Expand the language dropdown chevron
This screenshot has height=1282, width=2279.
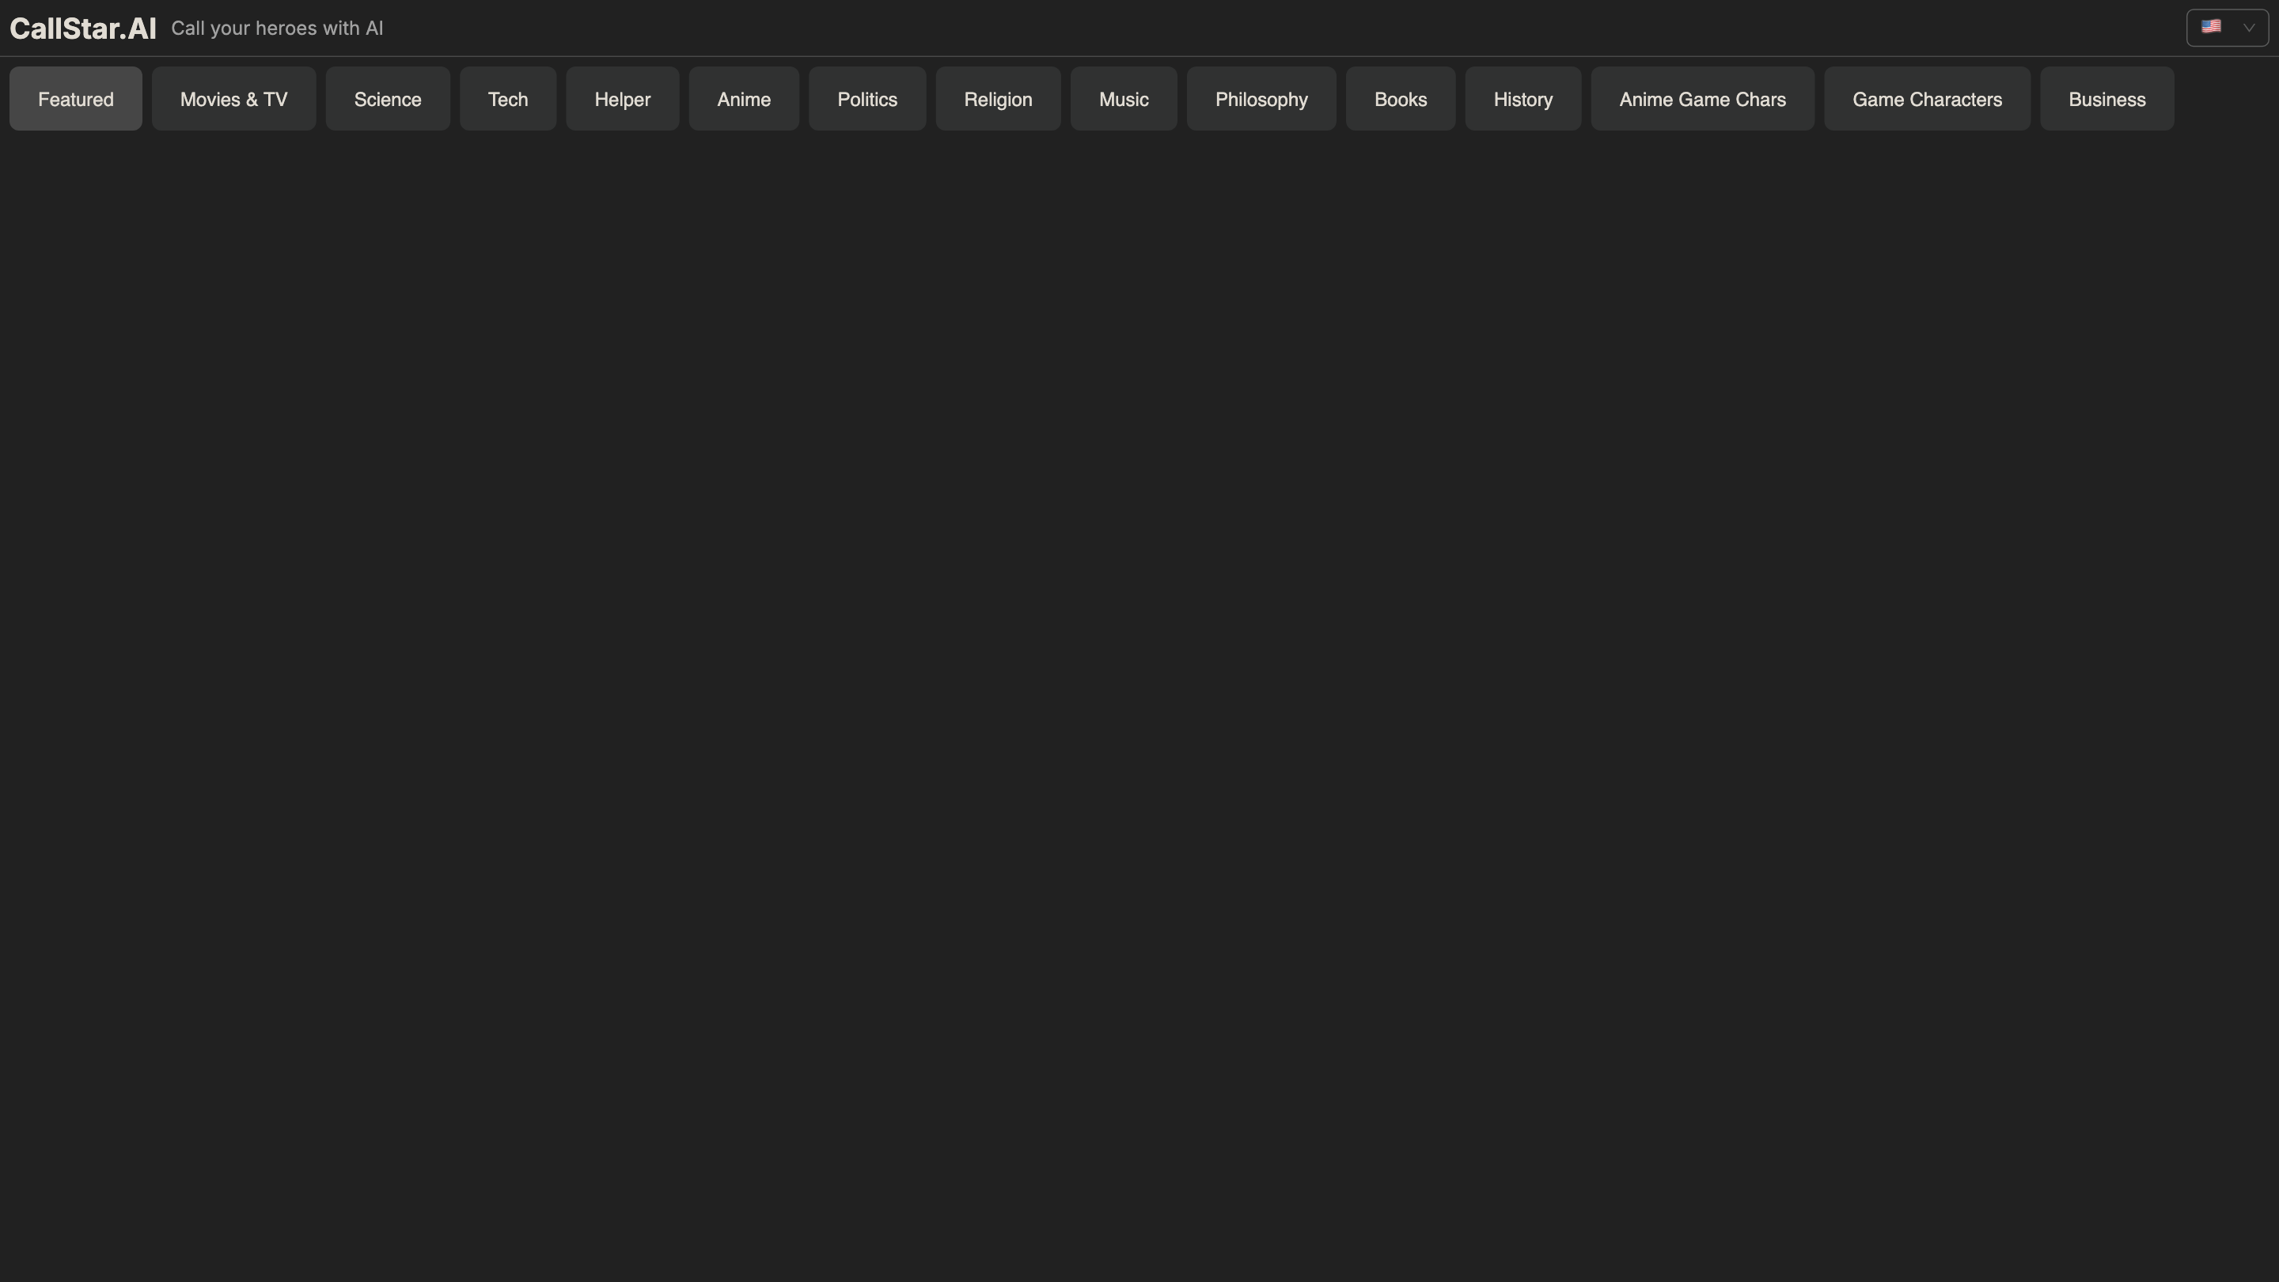2249,28
